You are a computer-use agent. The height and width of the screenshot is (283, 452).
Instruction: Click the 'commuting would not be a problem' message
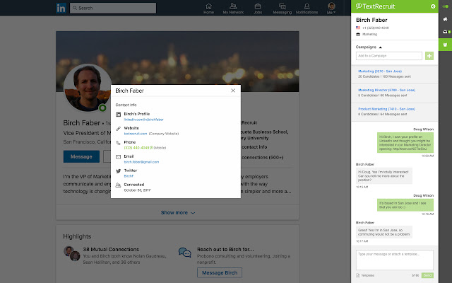click(384, 232)
